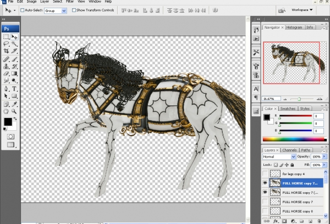The width and height of the screenshot is (330, 224).
Task: Switch to the Channels tab
Action: pos(290,150)
